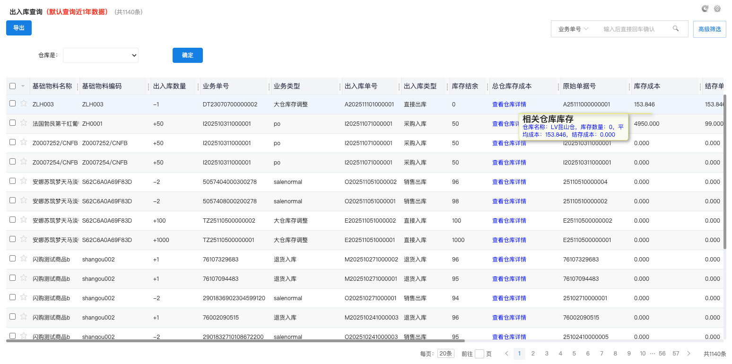Go to previous page with left arrow
This screenshot has height=364, width=732.
pyautogui.click(x=506, y=354)
